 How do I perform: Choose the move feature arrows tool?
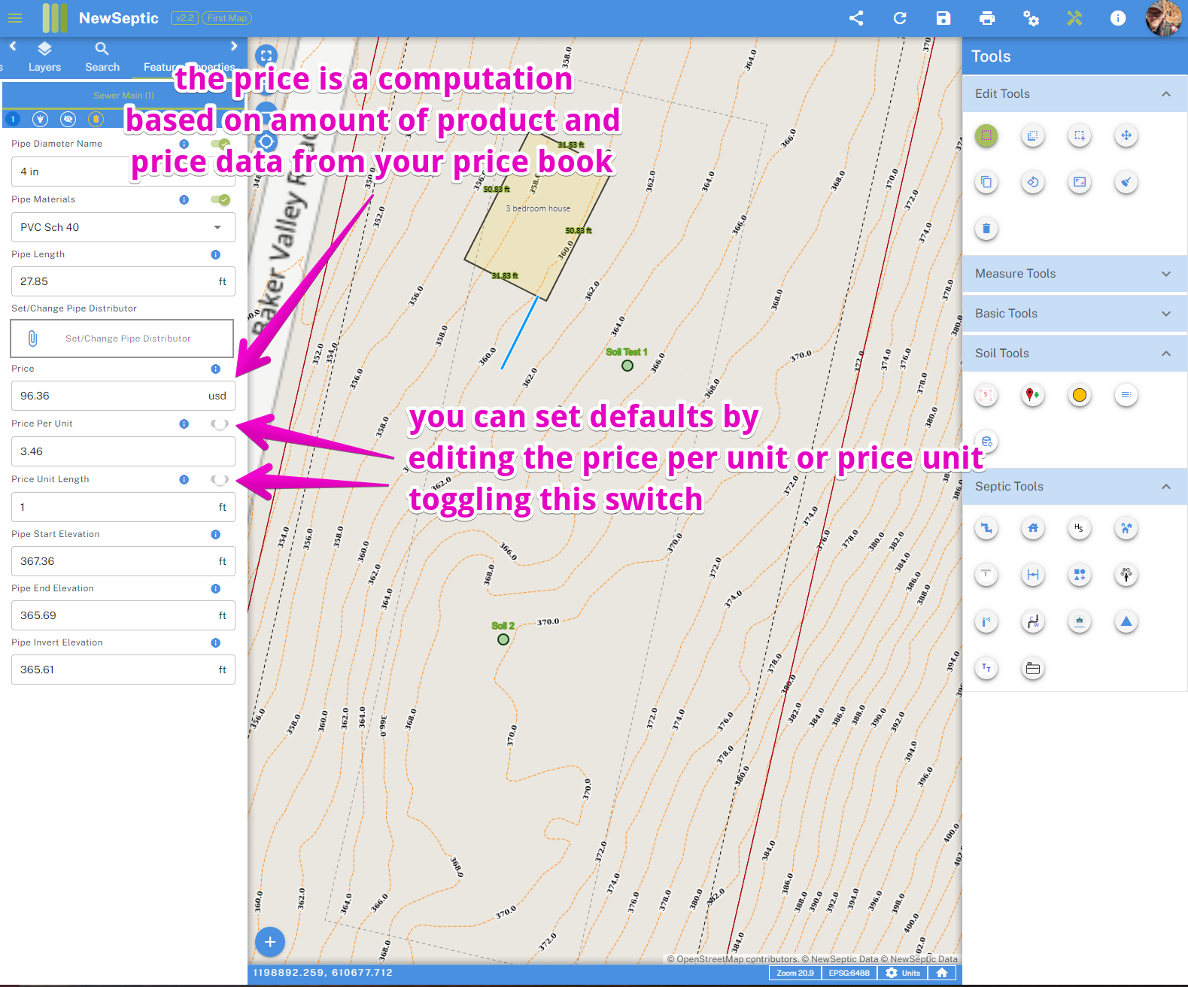1126,136
